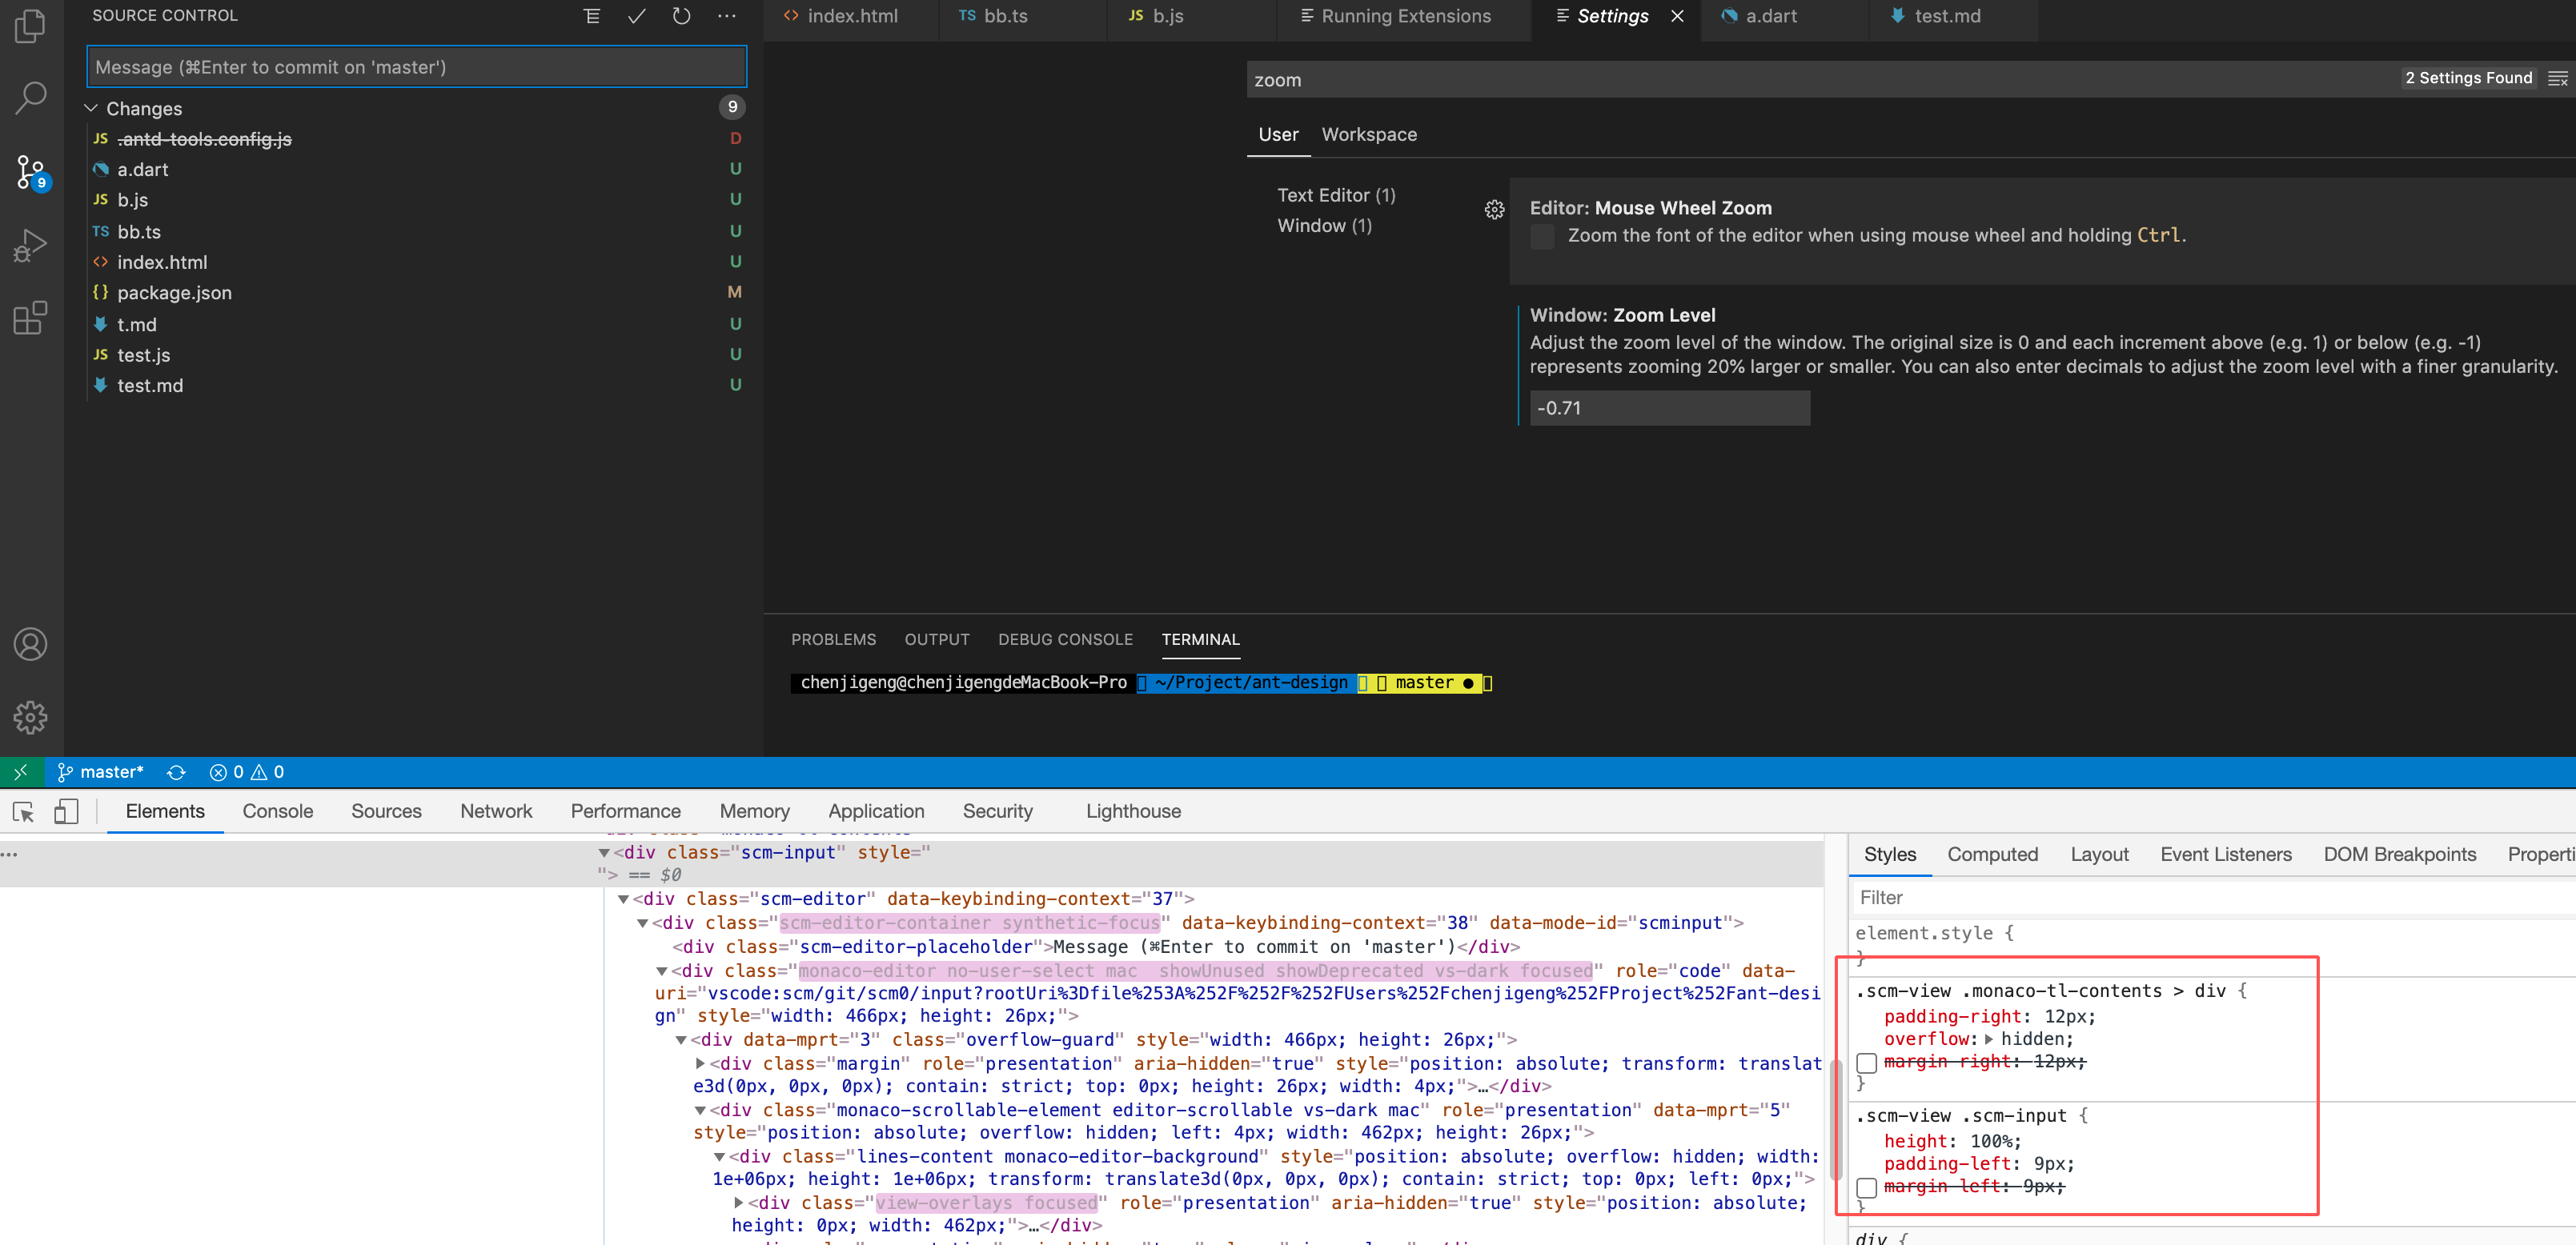
Task: Open More Actions in Source Control
Action: [x=727, y=16]
